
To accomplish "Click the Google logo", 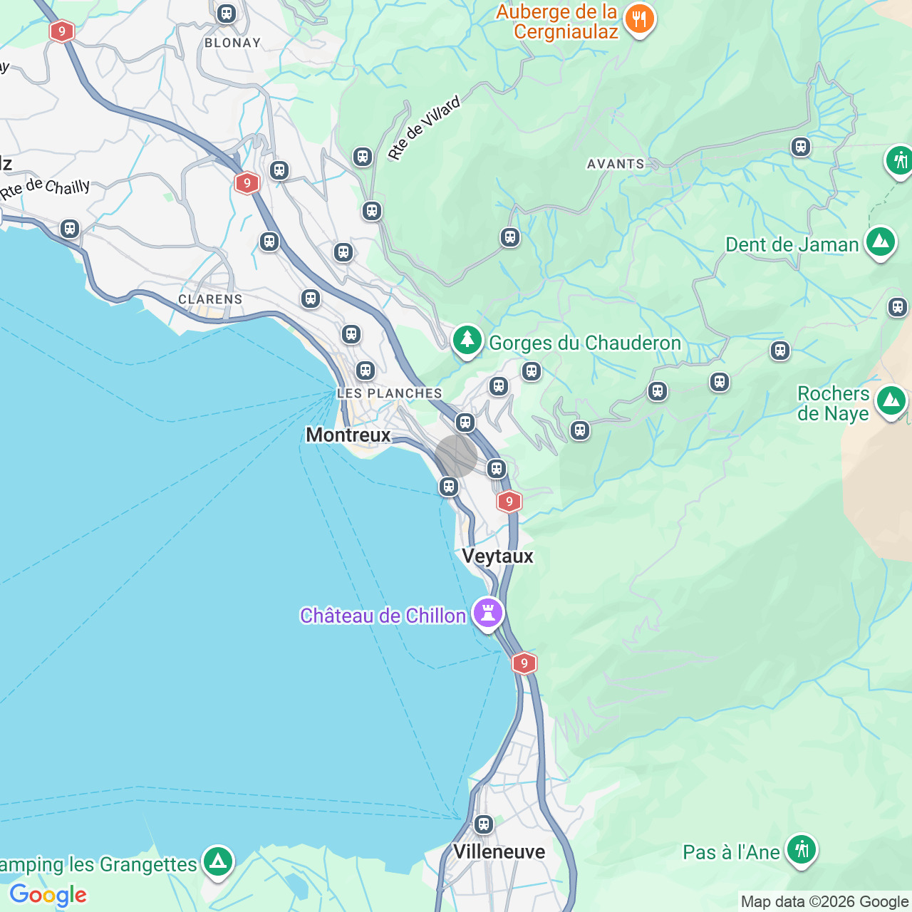I will point(48,895).
